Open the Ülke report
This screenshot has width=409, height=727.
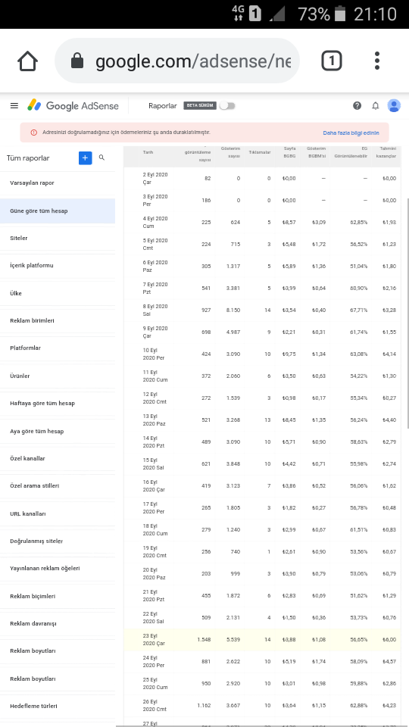(58, 294)
